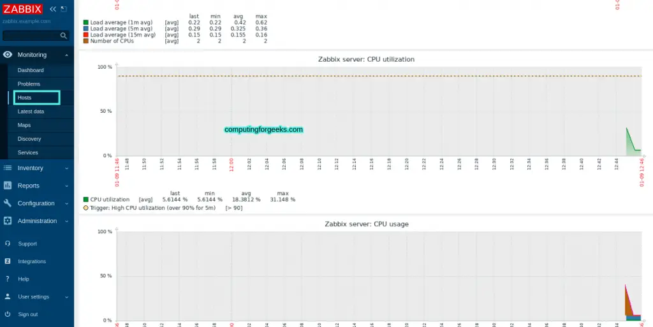Screen dimensions: 653x327
Task: Open the Support link
Action: pyautogui.click(x=27, y=243)
